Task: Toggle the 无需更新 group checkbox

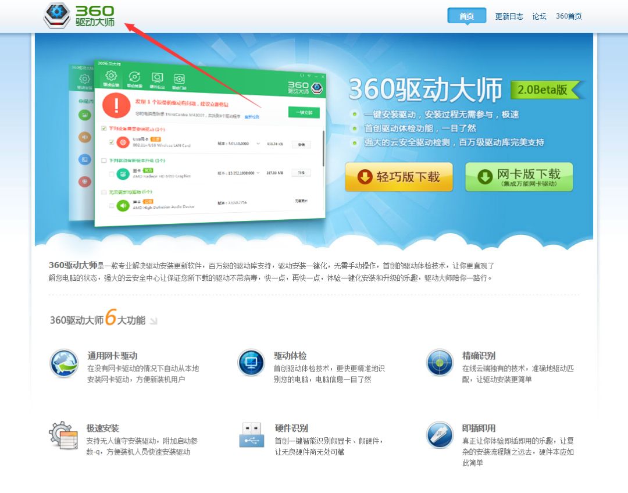Action: [x=104, y=192]
